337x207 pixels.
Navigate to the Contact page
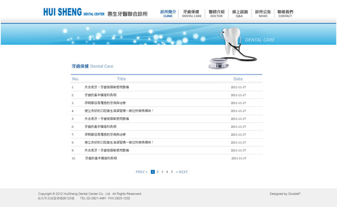(x=285, y=14)
